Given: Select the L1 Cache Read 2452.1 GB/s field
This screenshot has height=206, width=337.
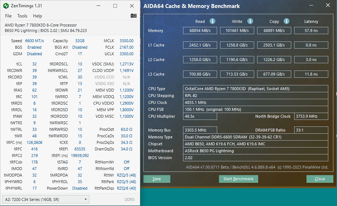Looking at the screenshot, I should click(x=200, y=45).
